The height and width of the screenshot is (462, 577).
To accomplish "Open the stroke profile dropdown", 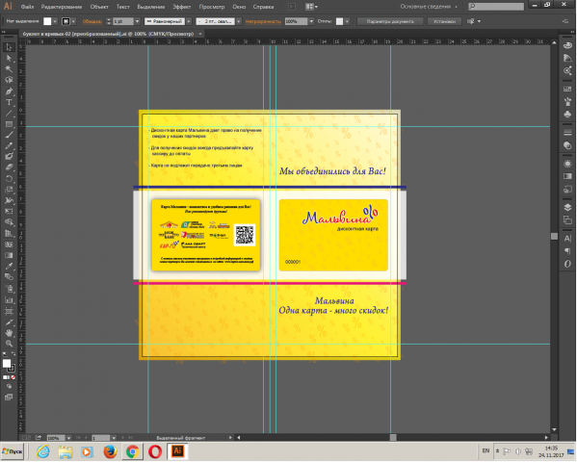I will pos(189,21).
